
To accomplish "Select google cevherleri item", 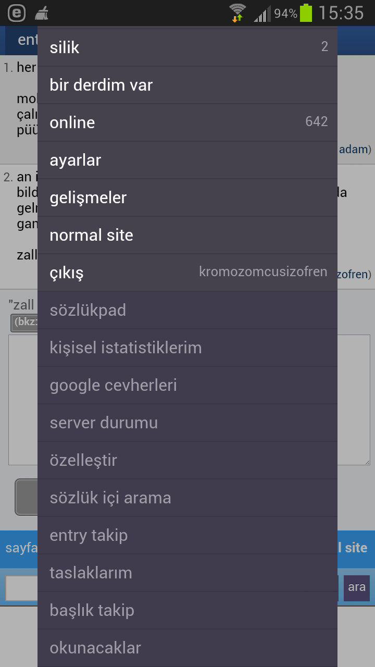I will (x=187, y=385).
